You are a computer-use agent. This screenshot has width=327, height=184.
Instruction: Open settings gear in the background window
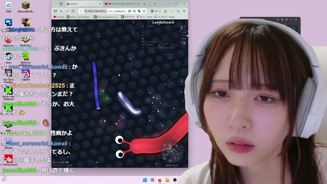tap(282, 19)
